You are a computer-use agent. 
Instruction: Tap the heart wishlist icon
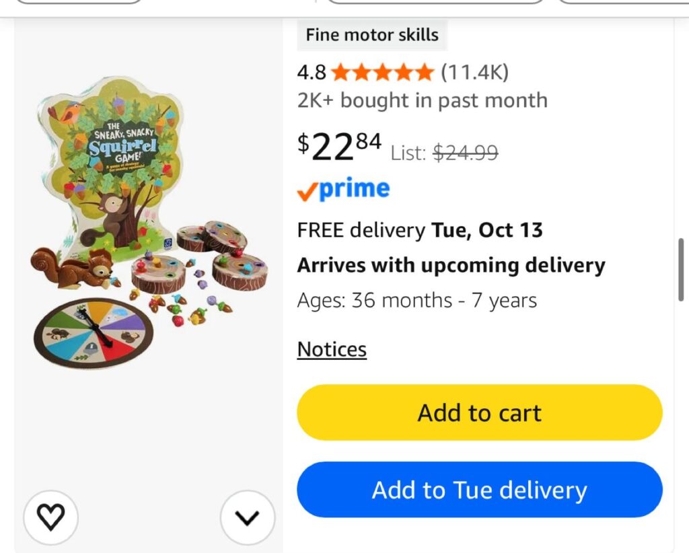(x=51, y=517)
